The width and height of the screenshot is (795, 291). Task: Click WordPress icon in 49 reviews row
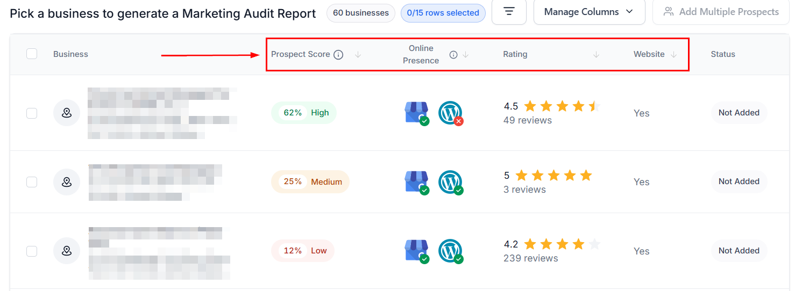click(x=451, y=113)
